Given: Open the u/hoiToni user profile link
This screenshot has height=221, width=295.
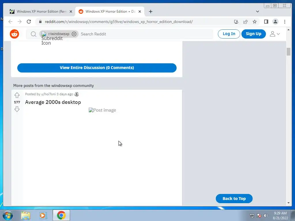Looking at the screenshot, I should tap(48, 94).
